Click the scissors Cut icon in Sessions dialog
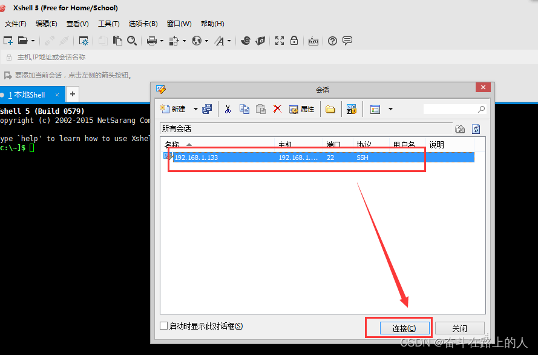 point(228,109)
